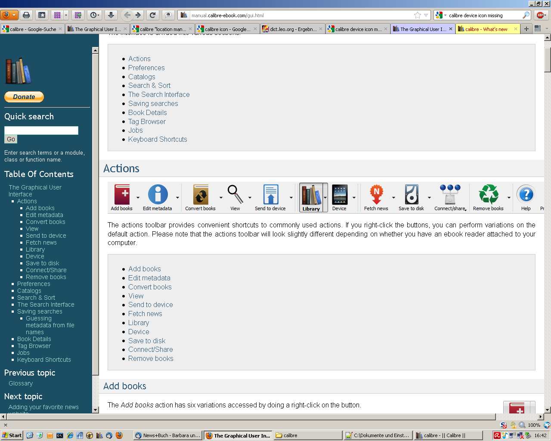The image size is (551, 441).
Task: Click the Add books toolbar image
Action: 122,194
